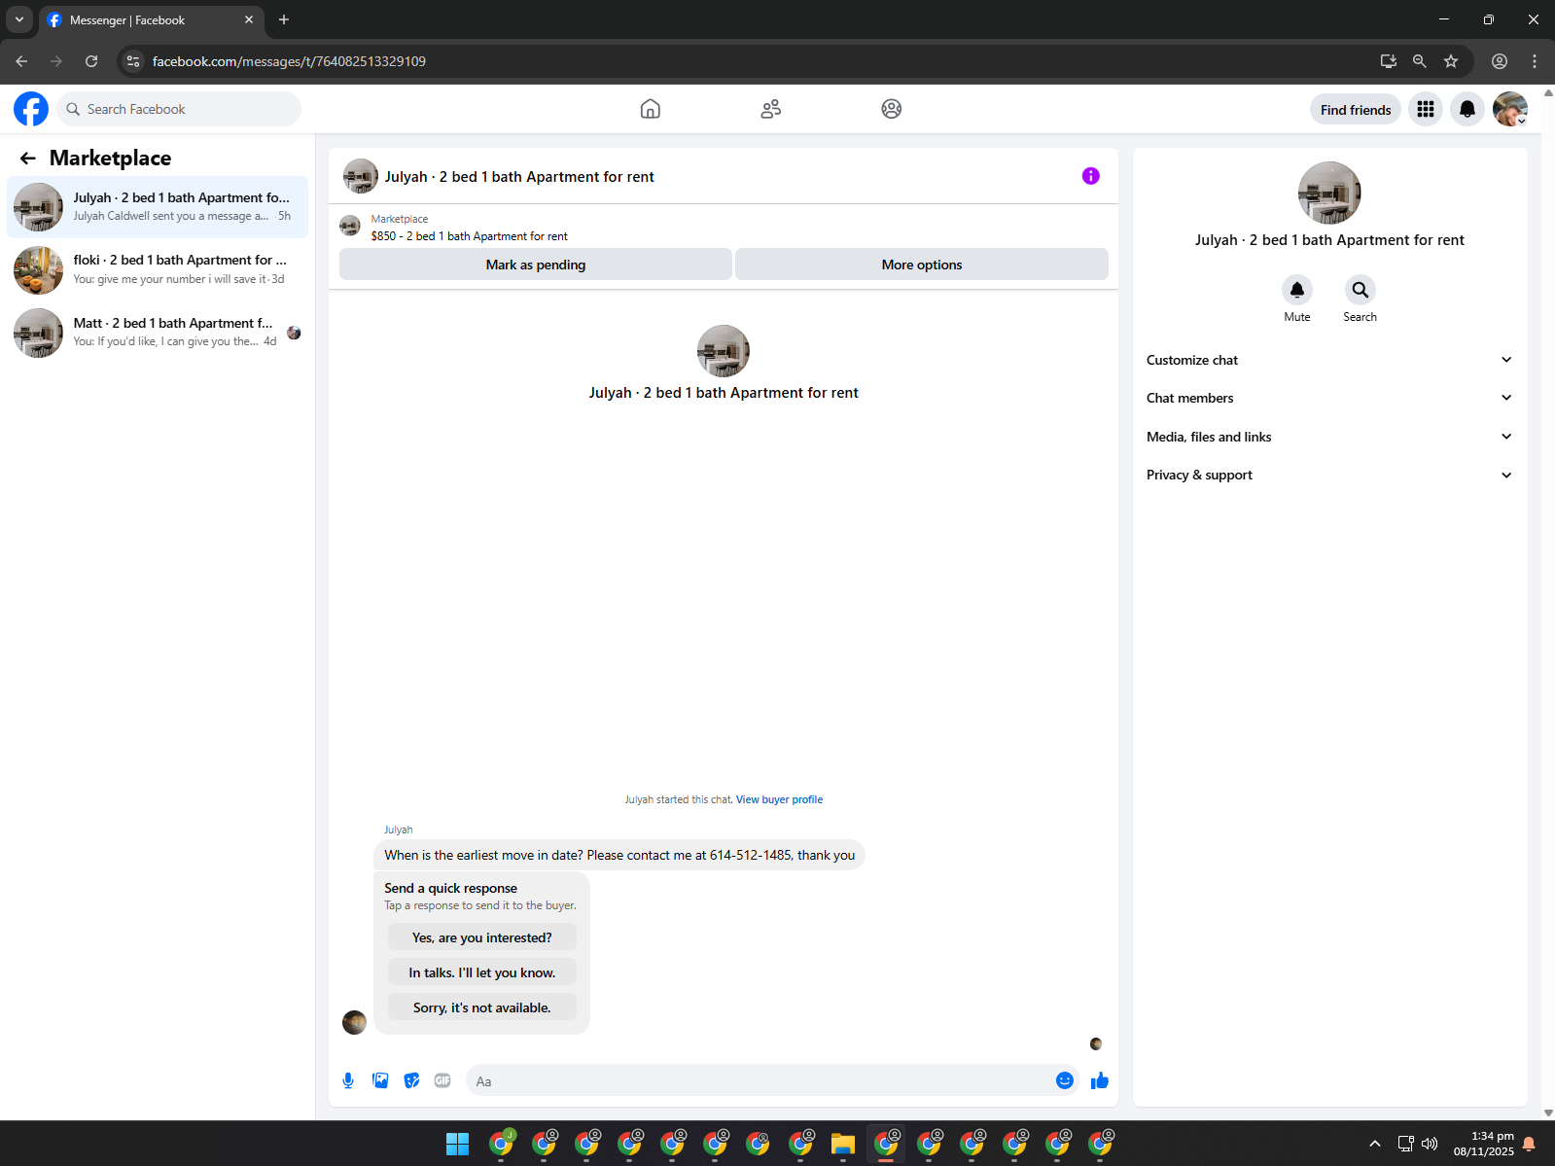Open a new browser tab
The width and height of the screenshot is (1555, 1166).
tap(284, 19)
